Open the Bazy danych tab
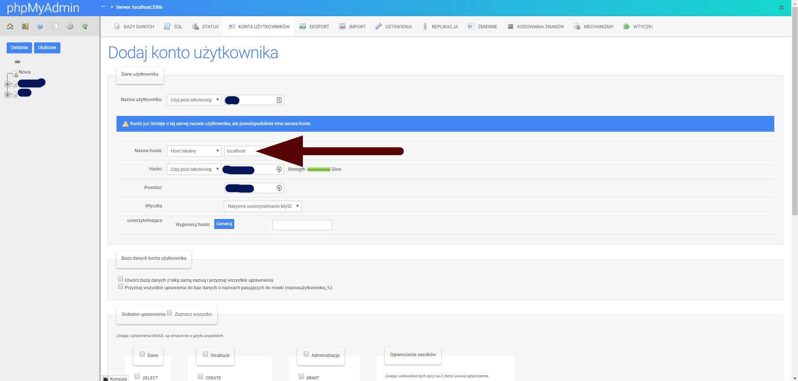Image resolution: width=798 pixels, height=381 pixels. (x=134, y=27)
